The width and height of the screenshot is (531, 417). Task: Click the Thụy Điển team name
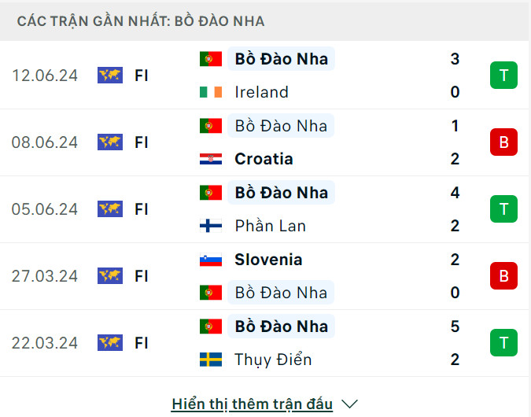(x=273, y=360)
